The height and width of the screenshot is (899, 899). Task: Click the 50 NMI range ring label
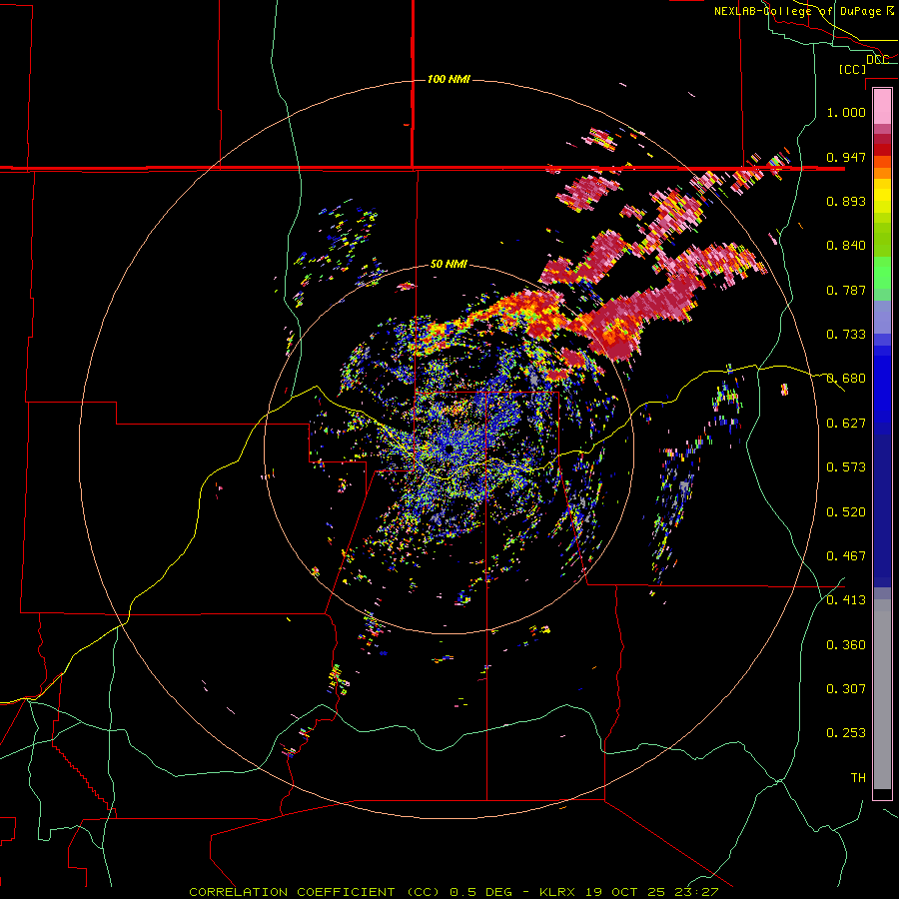pos(449,264)
